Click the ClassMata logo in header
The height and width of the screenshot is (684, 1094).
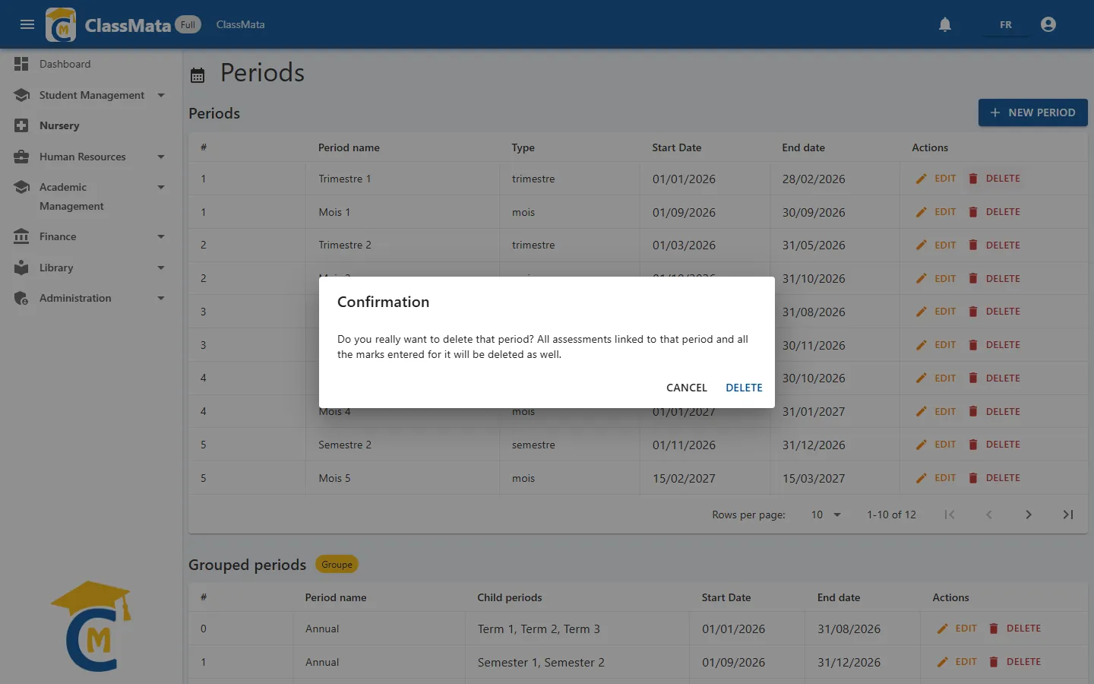[x=61, y=24]
